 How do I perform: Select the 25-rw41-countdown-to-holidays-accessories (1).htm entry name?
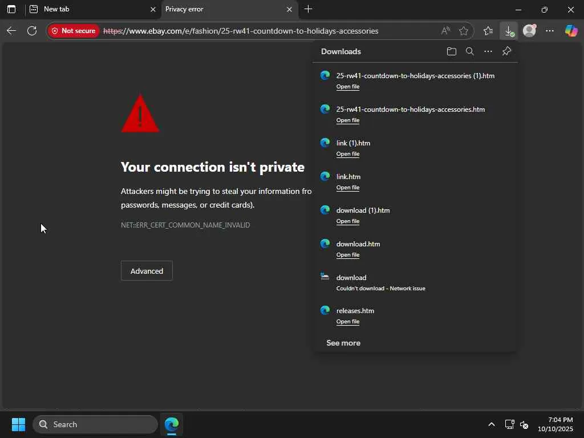(x=415, y=76)
